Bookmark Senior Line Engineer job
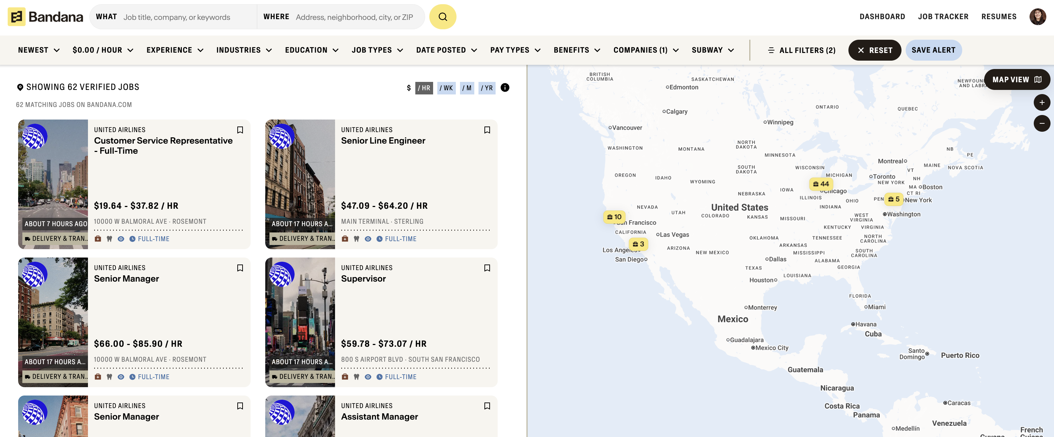Screen dimensions: 1054x437 coord(487,130)
